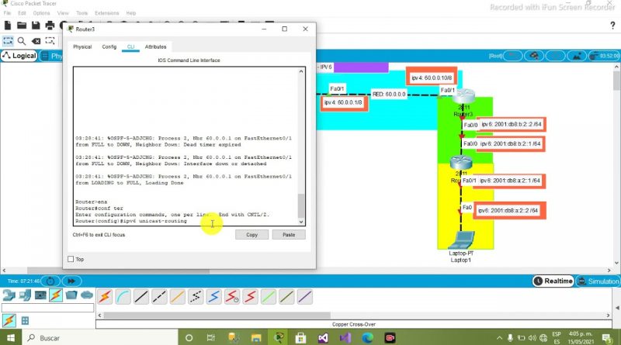Open File Explorer from taskbar
This screenshot has width=621, height=345.
pyautogui.click(x=256, y=338)
